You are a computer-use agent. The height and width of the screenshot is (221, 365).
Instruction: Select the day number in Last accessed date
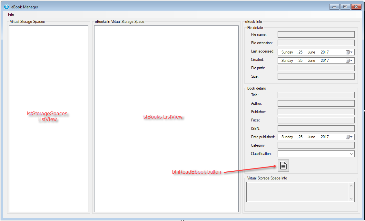click(x=301, y=52)
